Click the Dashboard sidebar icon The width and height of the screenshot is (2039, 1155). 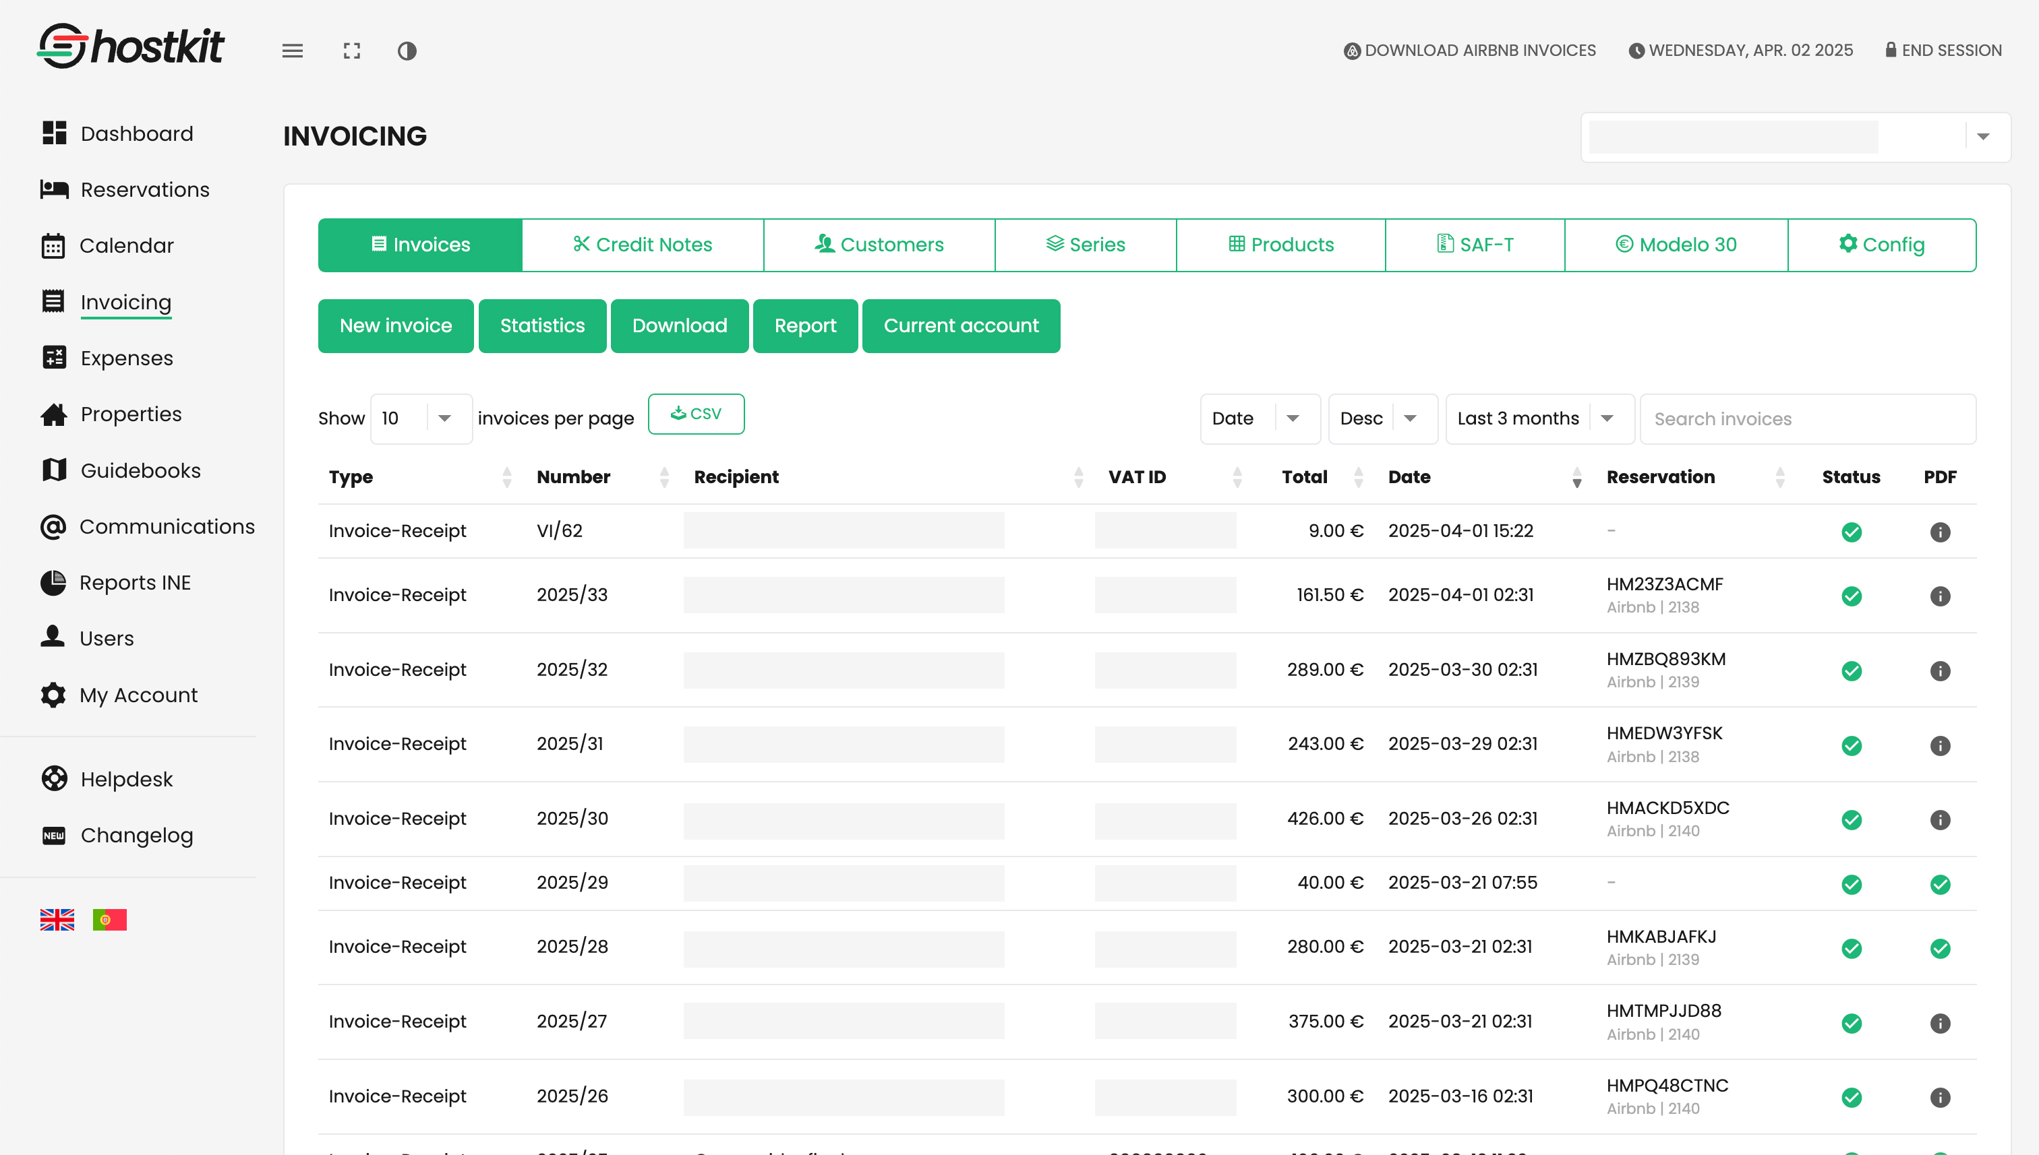(54, 133)
